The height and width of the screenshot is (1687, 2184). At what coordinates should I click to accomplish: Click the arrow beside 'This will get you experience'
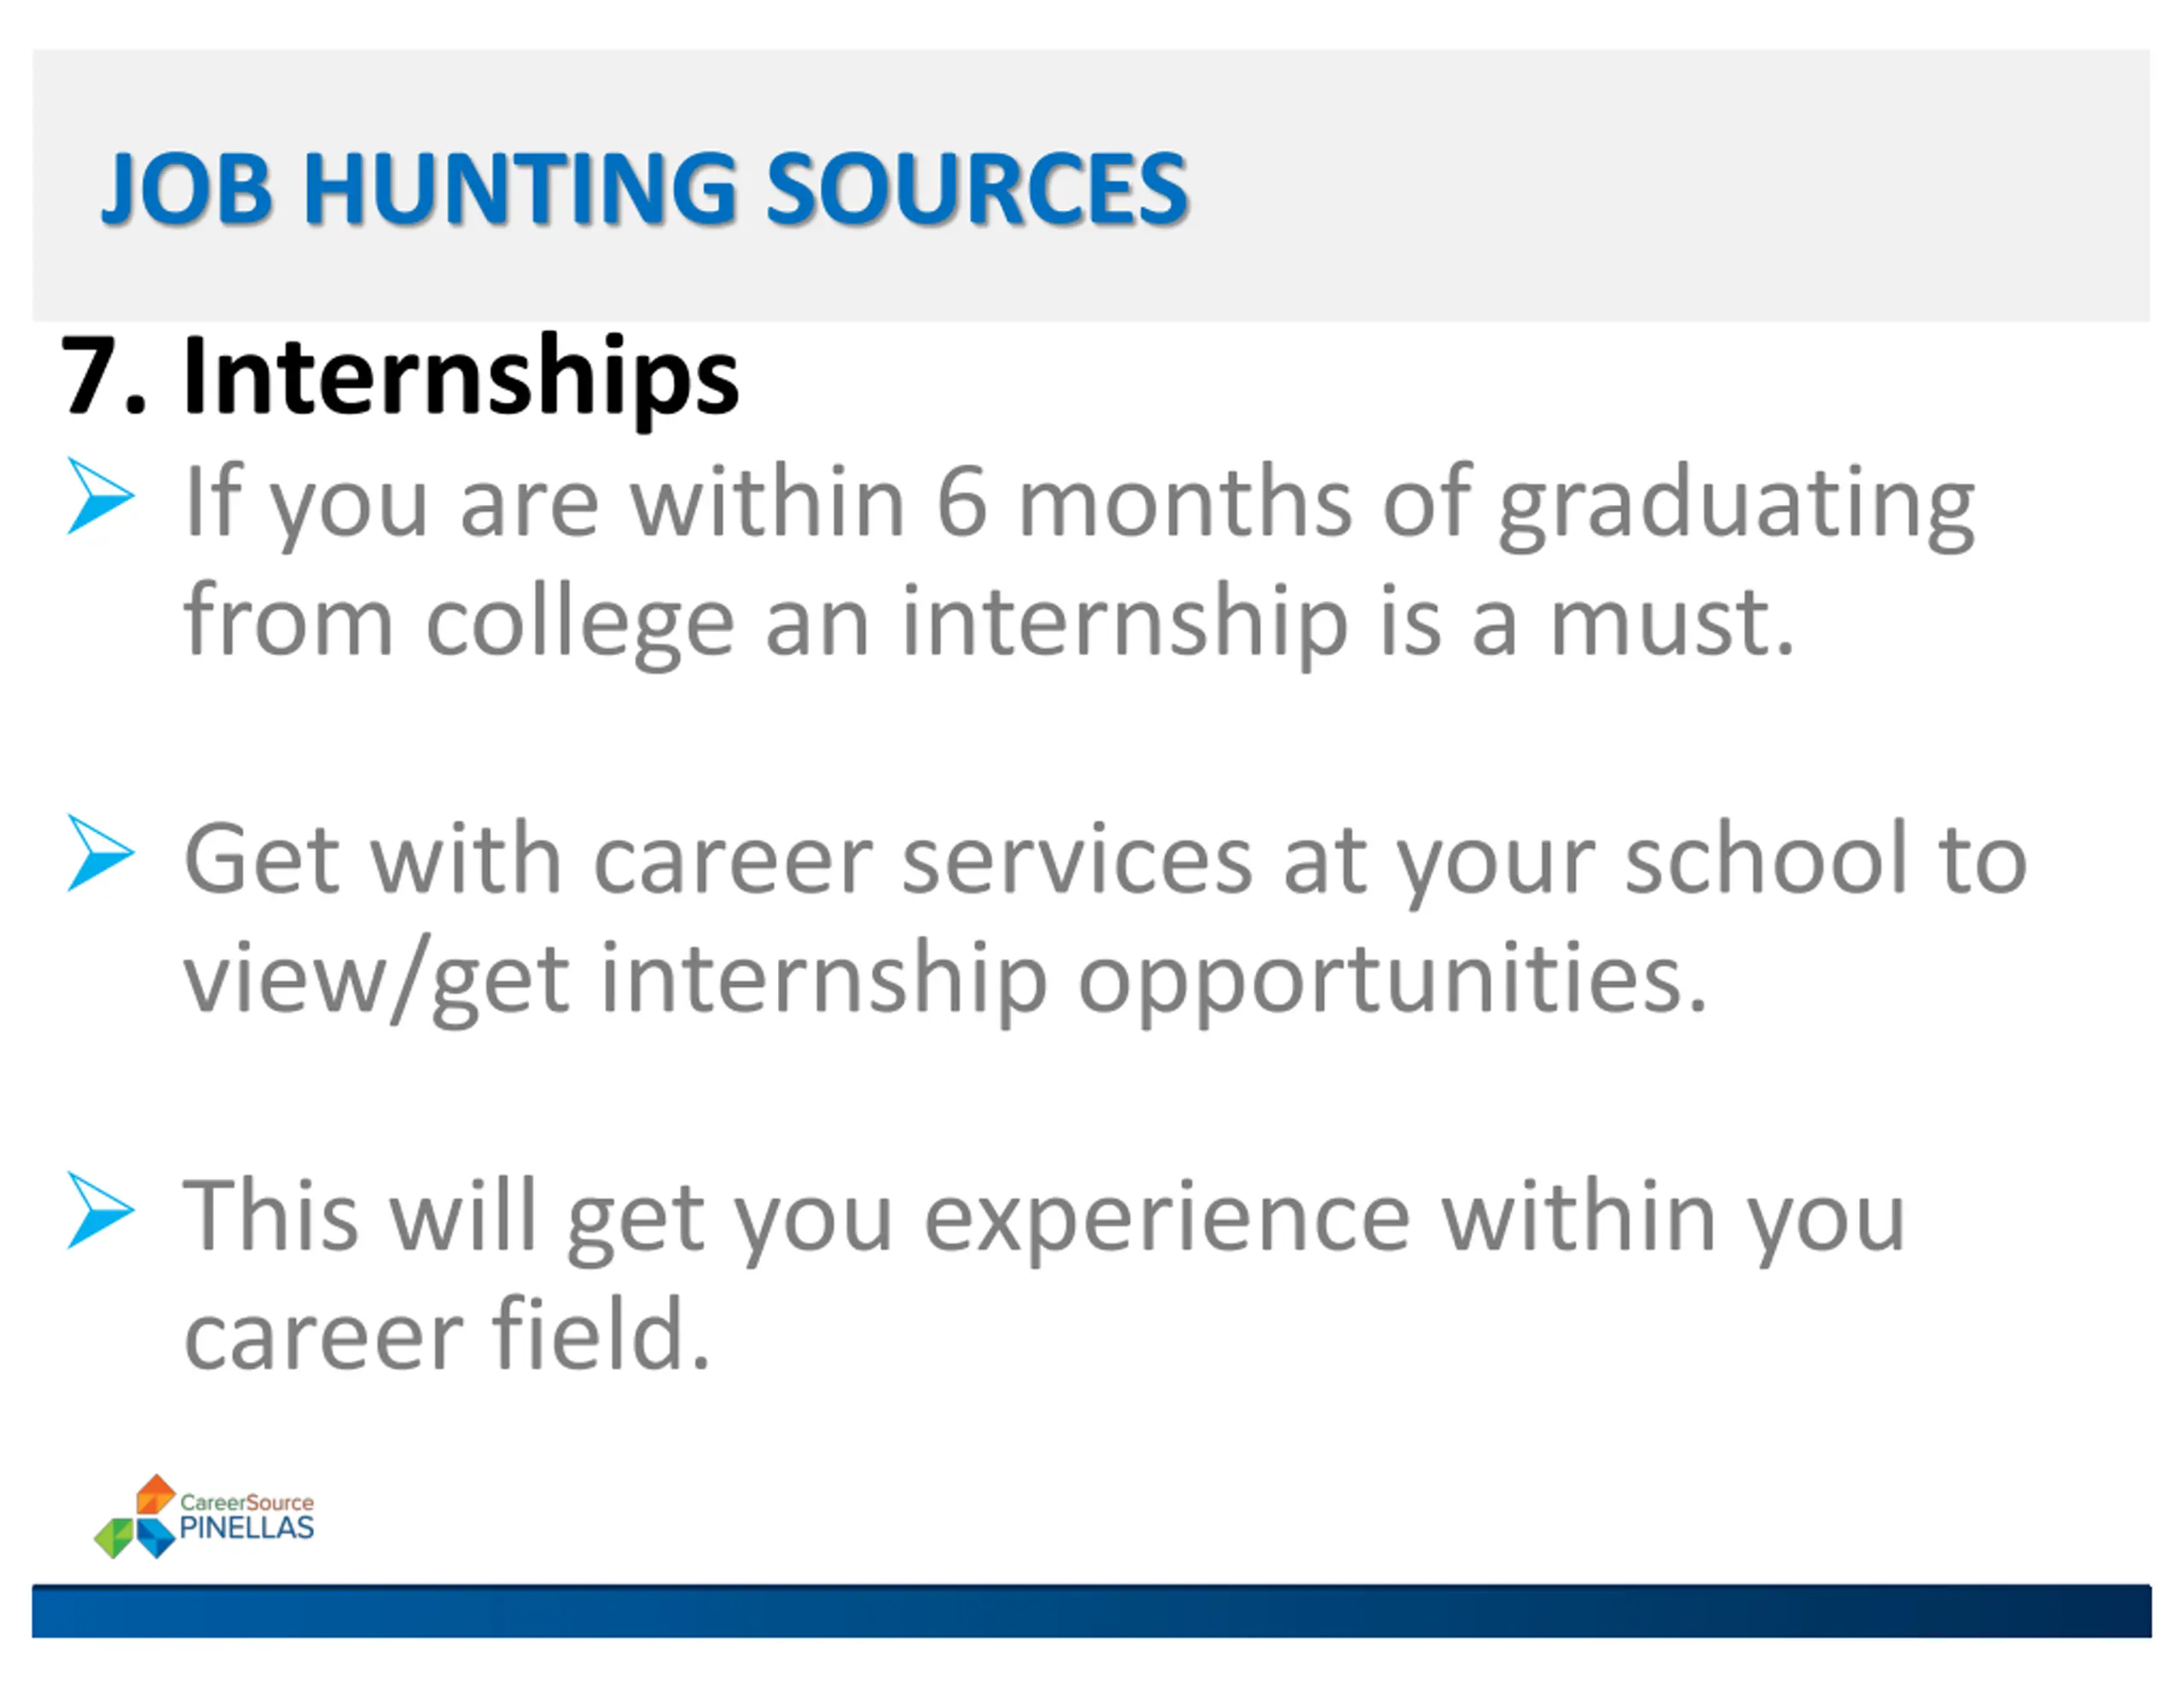click(x=100, y=1210)
